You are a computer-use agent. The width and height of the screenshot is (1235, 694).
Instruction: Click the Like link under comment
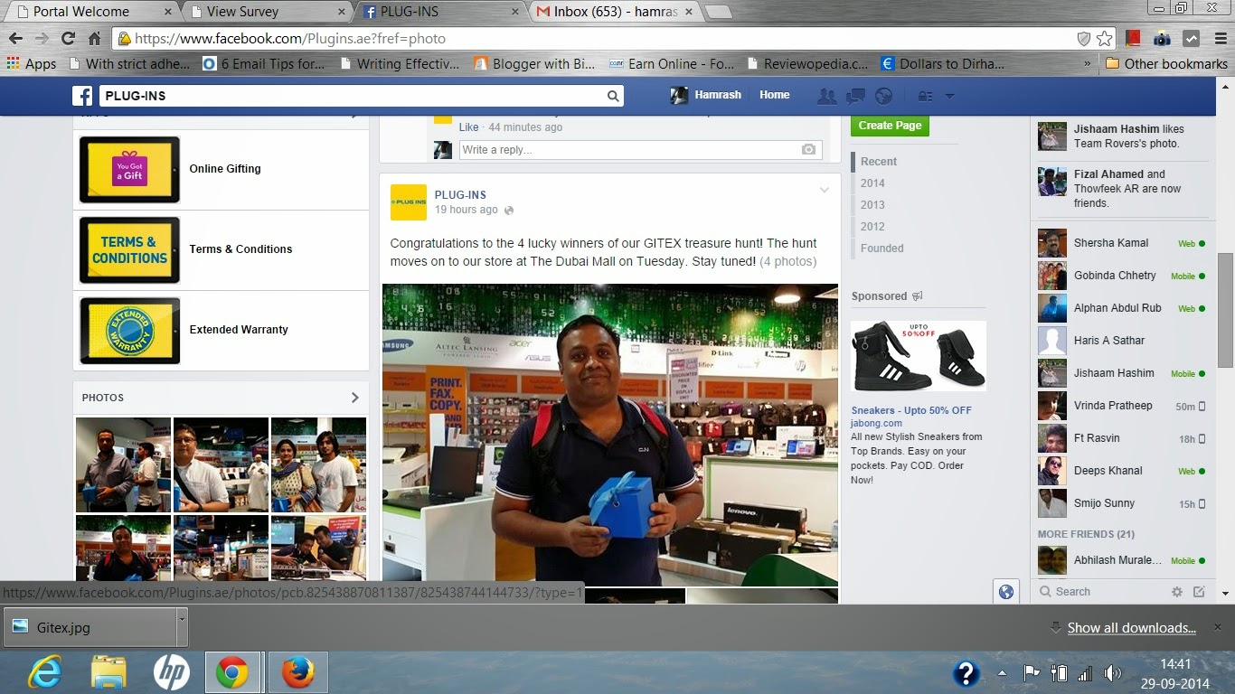[x=468, y=127]
